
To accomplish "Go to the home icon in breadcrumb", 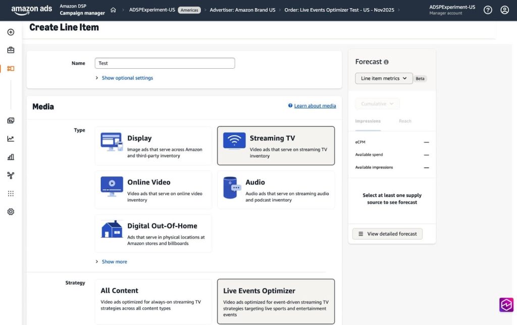I will click(113, 10).
